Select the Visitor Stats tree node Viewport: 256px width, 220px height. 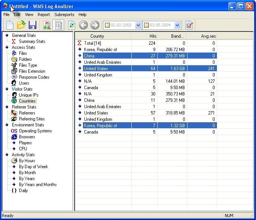pos(22,89)
